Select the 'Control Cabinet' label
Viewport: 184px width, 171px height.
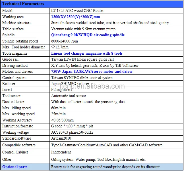click(x=15, y=152)
